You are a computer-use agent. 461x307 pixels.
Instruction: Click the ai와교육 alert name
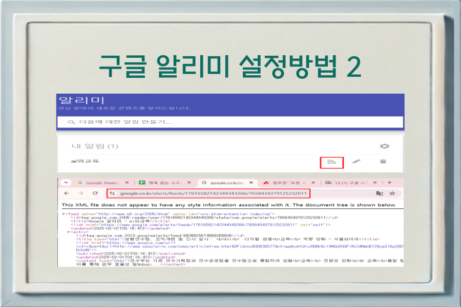click(x=85, y=161)
